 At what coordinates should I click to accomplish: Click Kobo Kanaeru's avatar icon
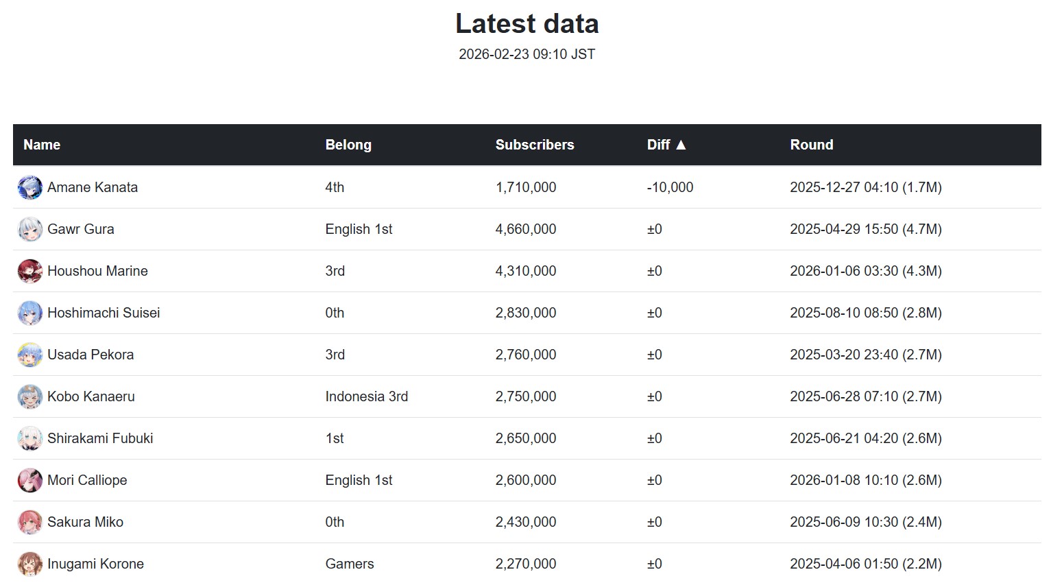tap(30, 396)
